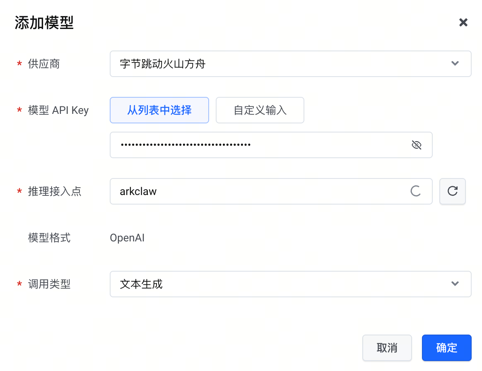Select the 从列表中选择 option
482x371 pixels.
[159, 110]
